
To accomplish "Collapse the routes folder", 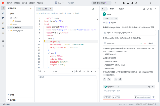I will tap(8, 18).
